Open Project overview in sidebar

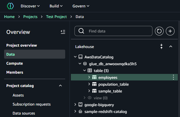point(22,45)
